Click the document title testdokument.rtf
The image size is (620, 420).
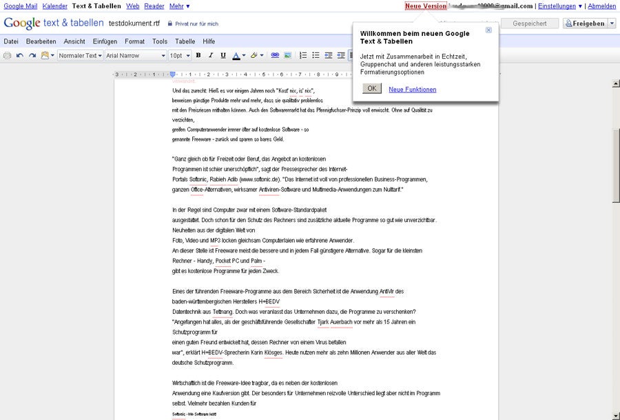tap(134, 23)
